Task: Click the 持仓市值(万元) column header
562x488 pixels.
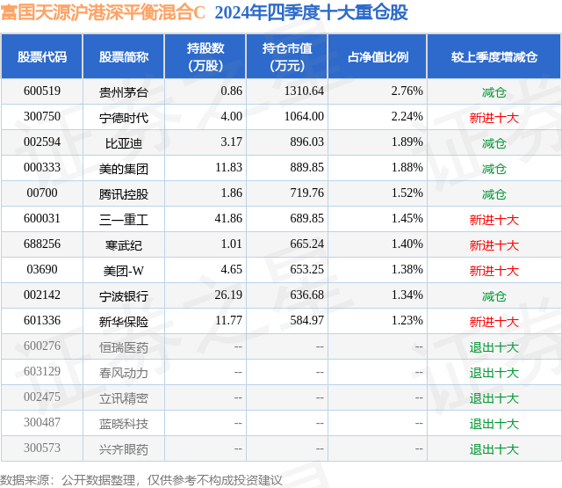Action: point(287,56)
